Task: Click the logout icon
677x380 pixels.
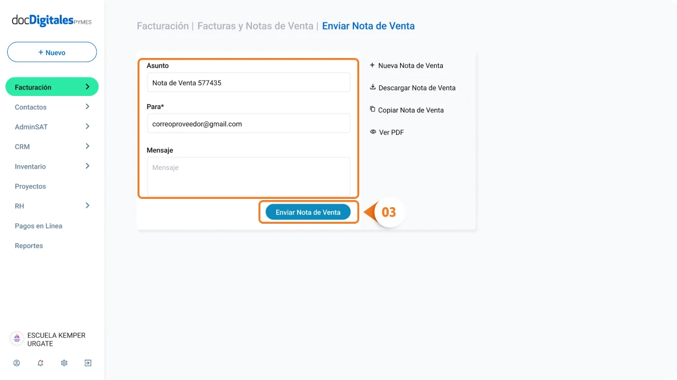Action: click(x=88, y=363)
